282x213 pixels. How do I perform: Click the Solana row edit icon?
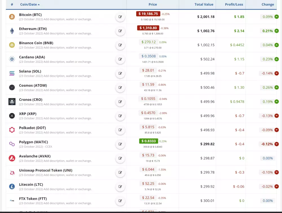pyautogui.click(x=120, y=73)
